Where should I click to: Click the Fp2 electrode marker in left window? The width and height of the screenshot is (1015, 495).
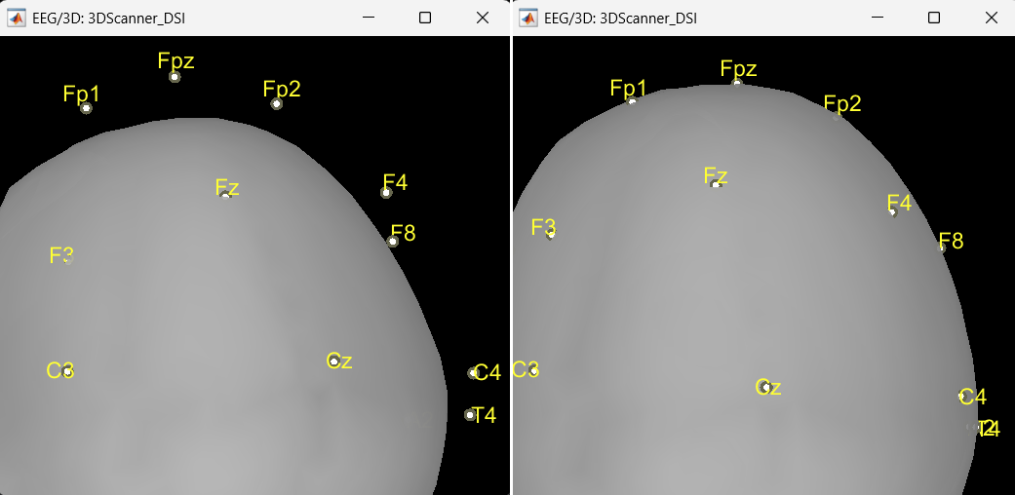[x=277, y=103]
